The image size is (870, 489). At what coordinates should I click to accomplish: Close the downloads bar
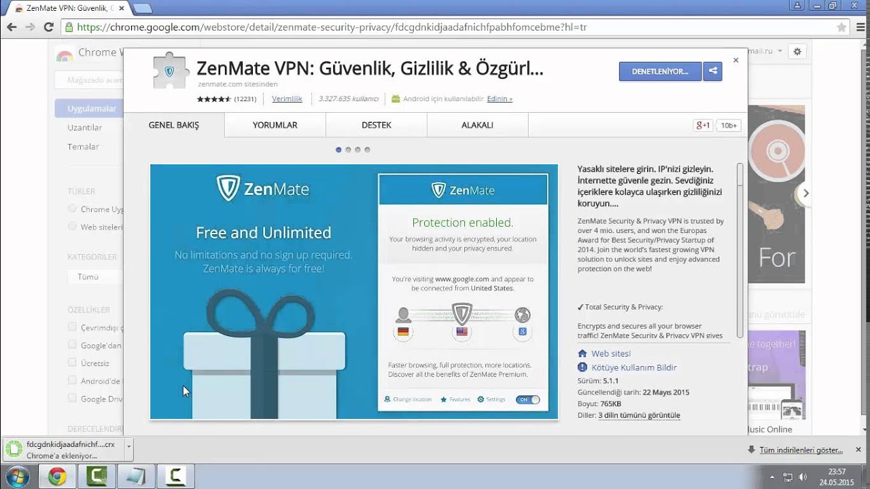[858, 450]
